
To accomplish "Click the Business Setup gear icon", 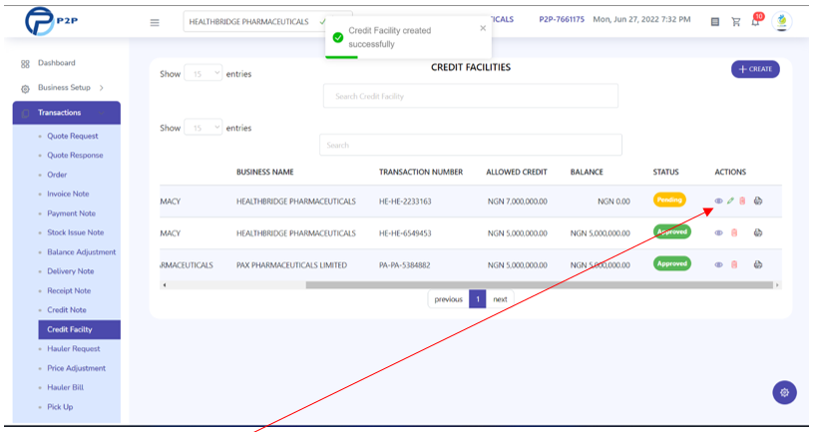I will tap(25, 89).
